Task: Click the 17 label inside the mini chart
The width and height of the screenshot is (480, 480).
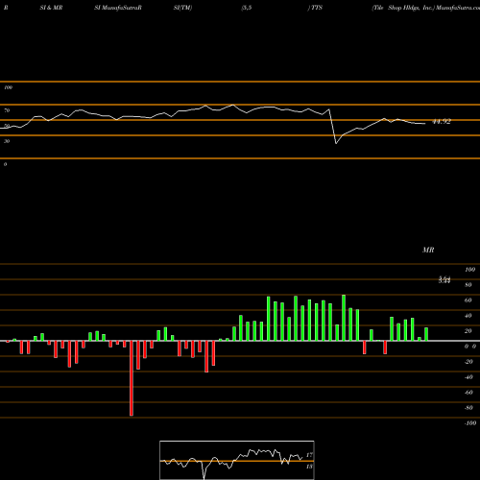Action: pos(309,455)
